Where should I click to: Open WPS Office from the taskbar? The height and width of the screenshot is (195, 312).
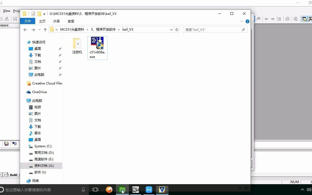pyautogui.click(x=149, y=190)
